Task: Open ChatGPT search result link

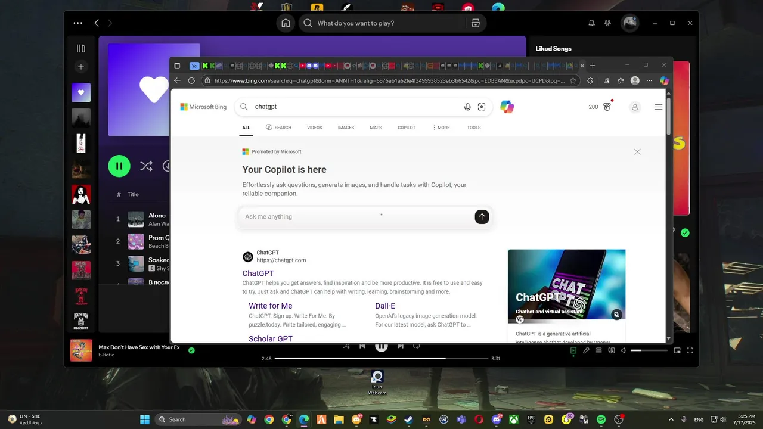Action: pos(258,273)
